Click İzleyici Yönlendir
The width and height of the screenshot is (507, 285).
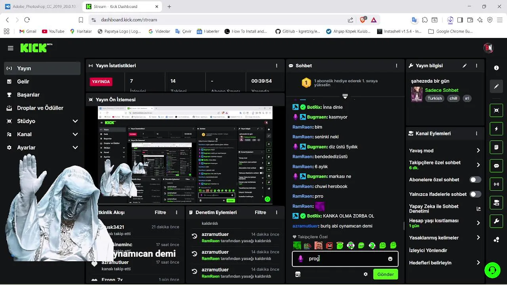coord(428,251)
